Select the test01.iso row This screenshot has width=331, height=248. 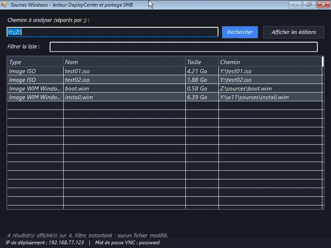tap(165, 71)
